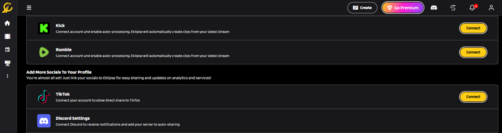Toggle the hamburger menu
502x133 pixels.
point(29,8)
